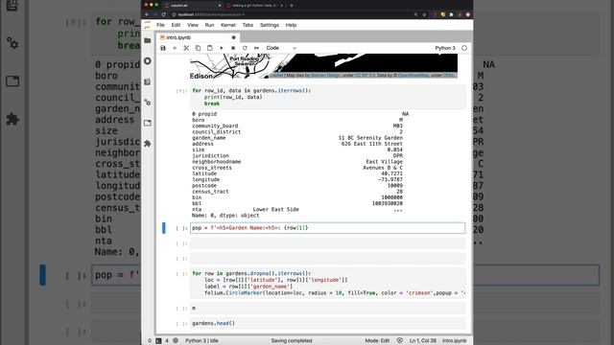Open a new browser tab
This screenshot has height=345, width=614.
tap(292, 6)
